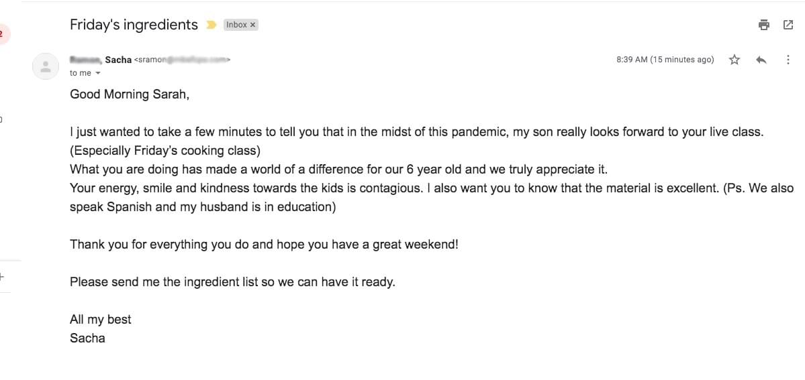The image size is (805, 380).
Task: Click the 'Please send me the ingredient list' sentence
Action: tap(232, 282)
